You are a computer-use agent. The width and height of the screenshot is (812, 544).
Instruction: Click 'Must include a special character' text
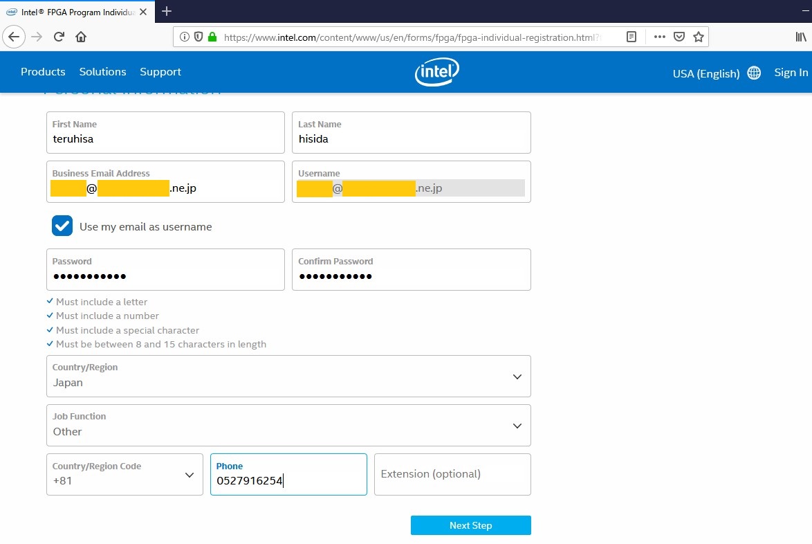(x=127, y=330)
